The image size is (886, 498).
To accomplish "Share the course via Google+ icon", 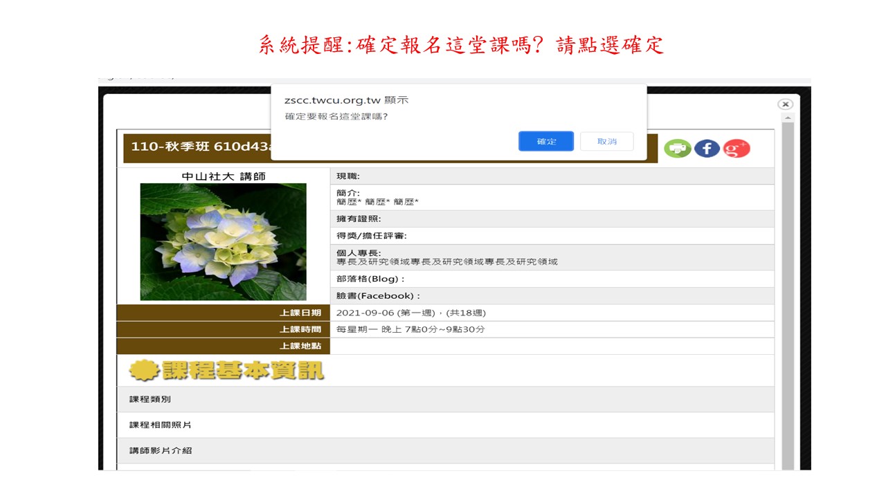I will [736, 149].
